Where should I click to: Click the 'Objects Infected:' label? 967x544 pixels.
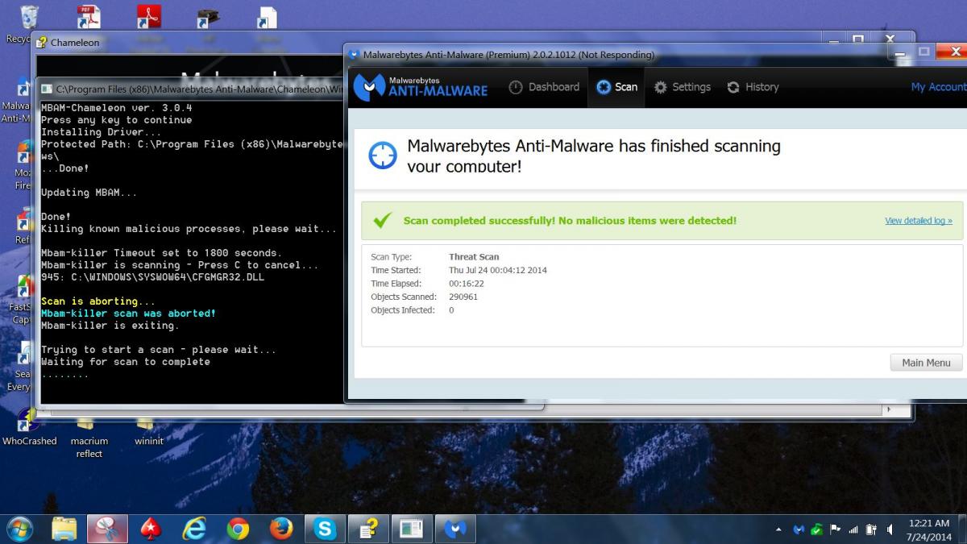(x=403, y=310)
